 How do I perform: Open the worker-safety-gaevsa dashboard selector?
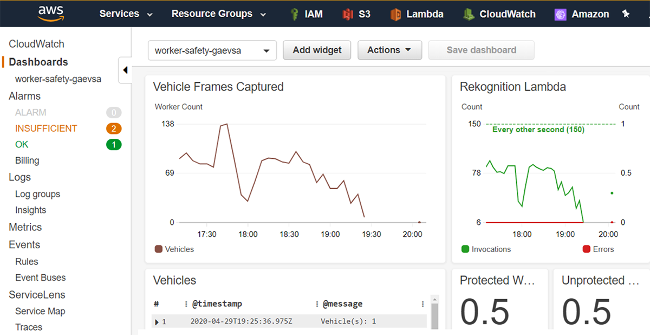[x=212, y=50]
